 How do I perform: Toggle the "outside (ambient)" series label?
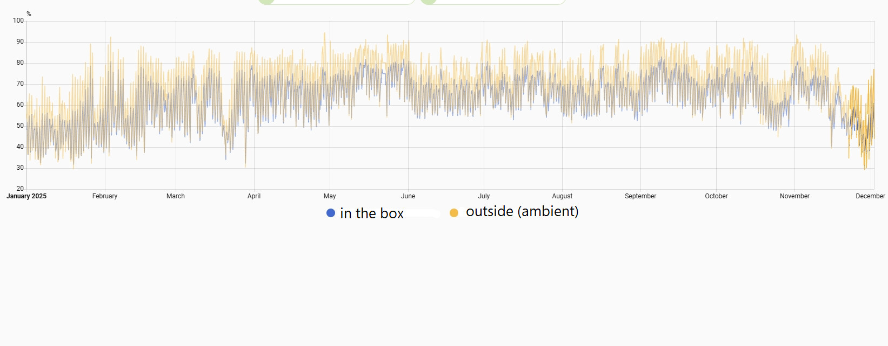point(522,211)
